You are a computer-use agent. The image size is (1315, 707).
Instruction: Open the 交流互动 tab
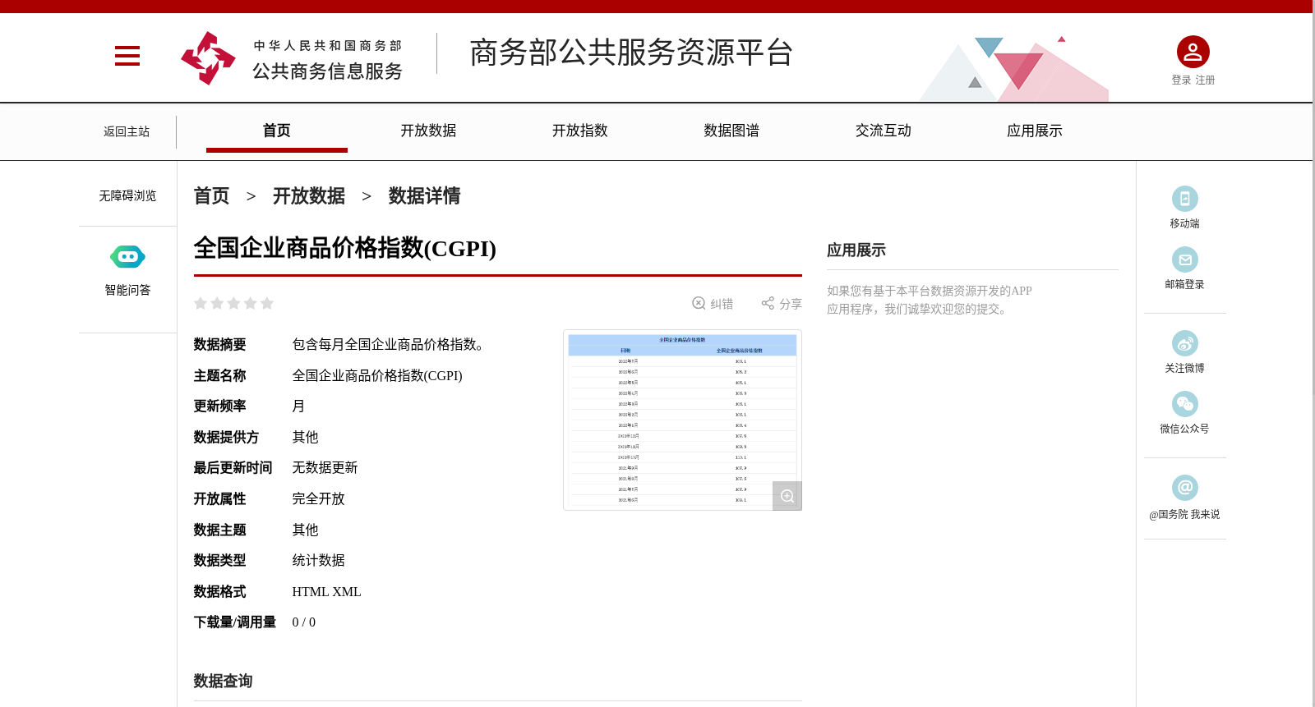[x=884, y=131]
